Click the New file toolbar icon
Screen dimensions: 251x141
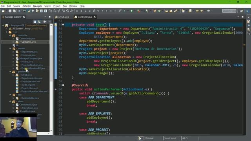point(3,11)
